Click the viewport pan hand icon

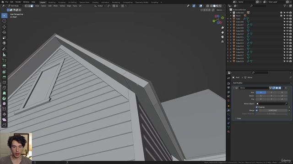[x=222, y=32]
